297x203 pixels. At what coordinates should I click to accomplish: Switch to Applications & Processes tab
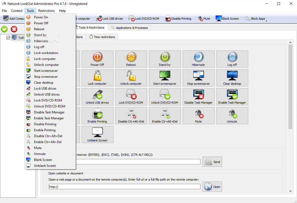130,28
